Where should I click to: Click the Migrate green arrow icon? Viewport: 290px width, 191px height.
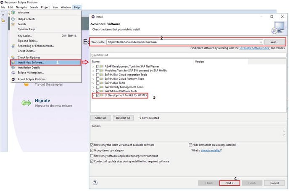[26, 103]
